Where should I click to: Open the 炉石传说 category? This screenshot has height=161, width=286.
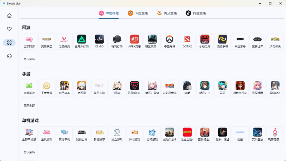(x=275, y=41)
